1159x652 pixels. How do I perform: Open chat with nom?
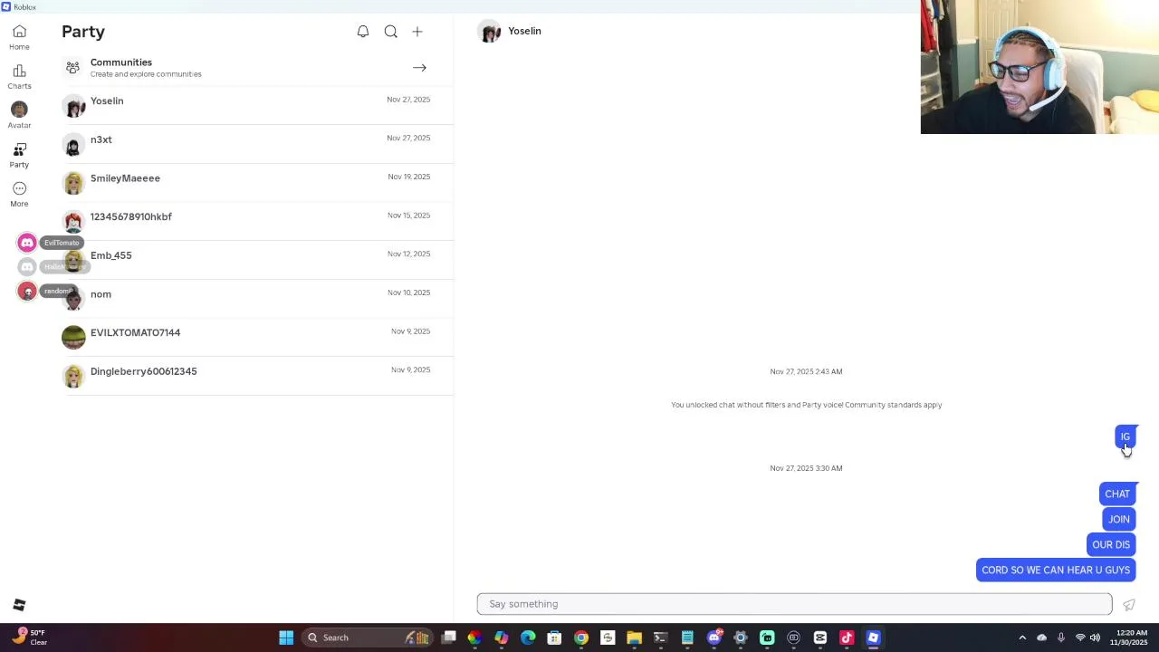[x=257, y=299]
